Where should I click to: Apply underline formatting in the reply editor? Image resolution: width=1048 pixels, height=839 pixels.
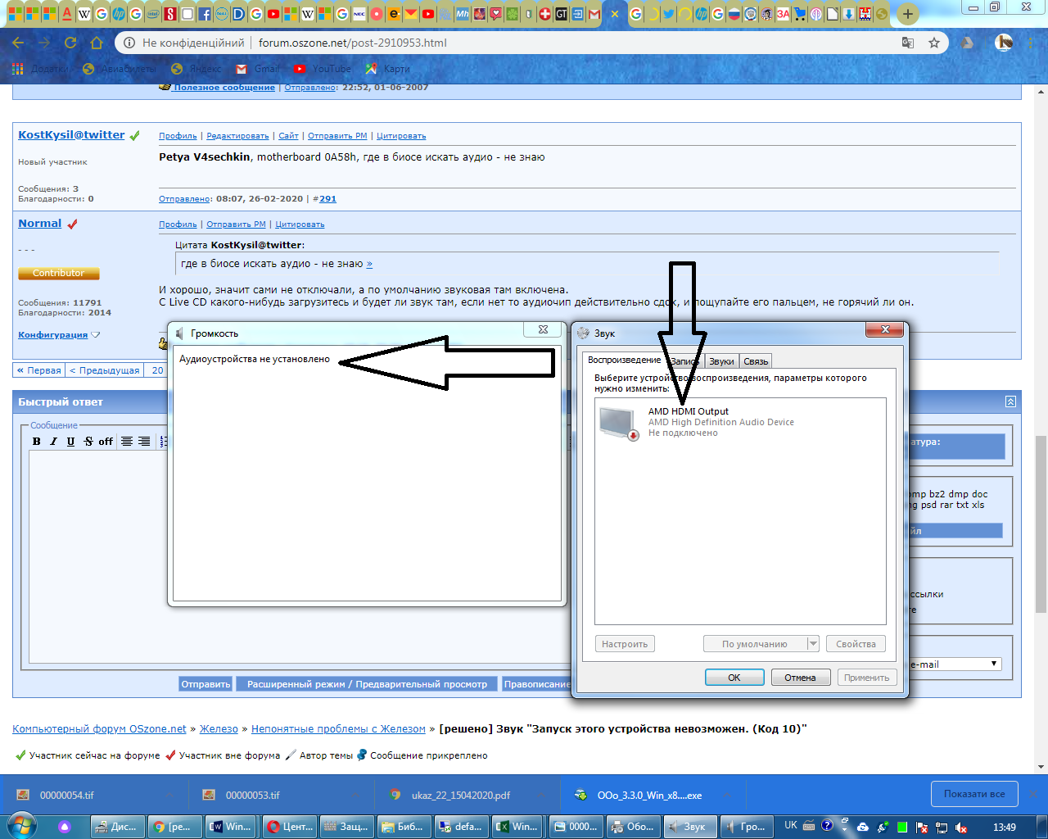pos(70,441)
